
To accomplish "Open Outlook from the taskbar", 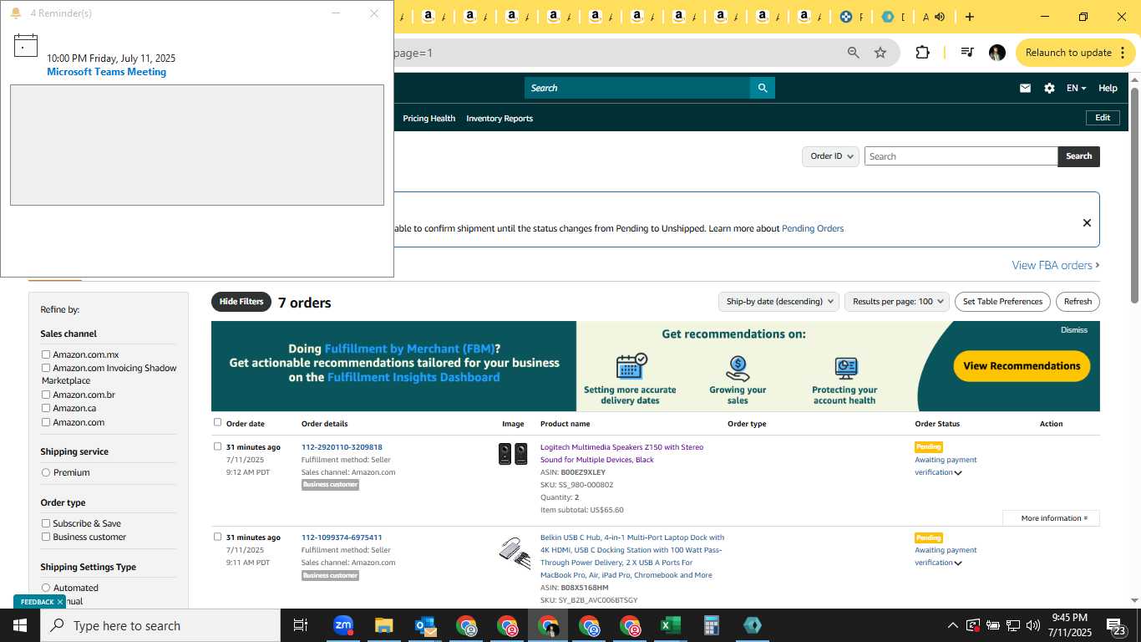I will [x=425, y=625].
